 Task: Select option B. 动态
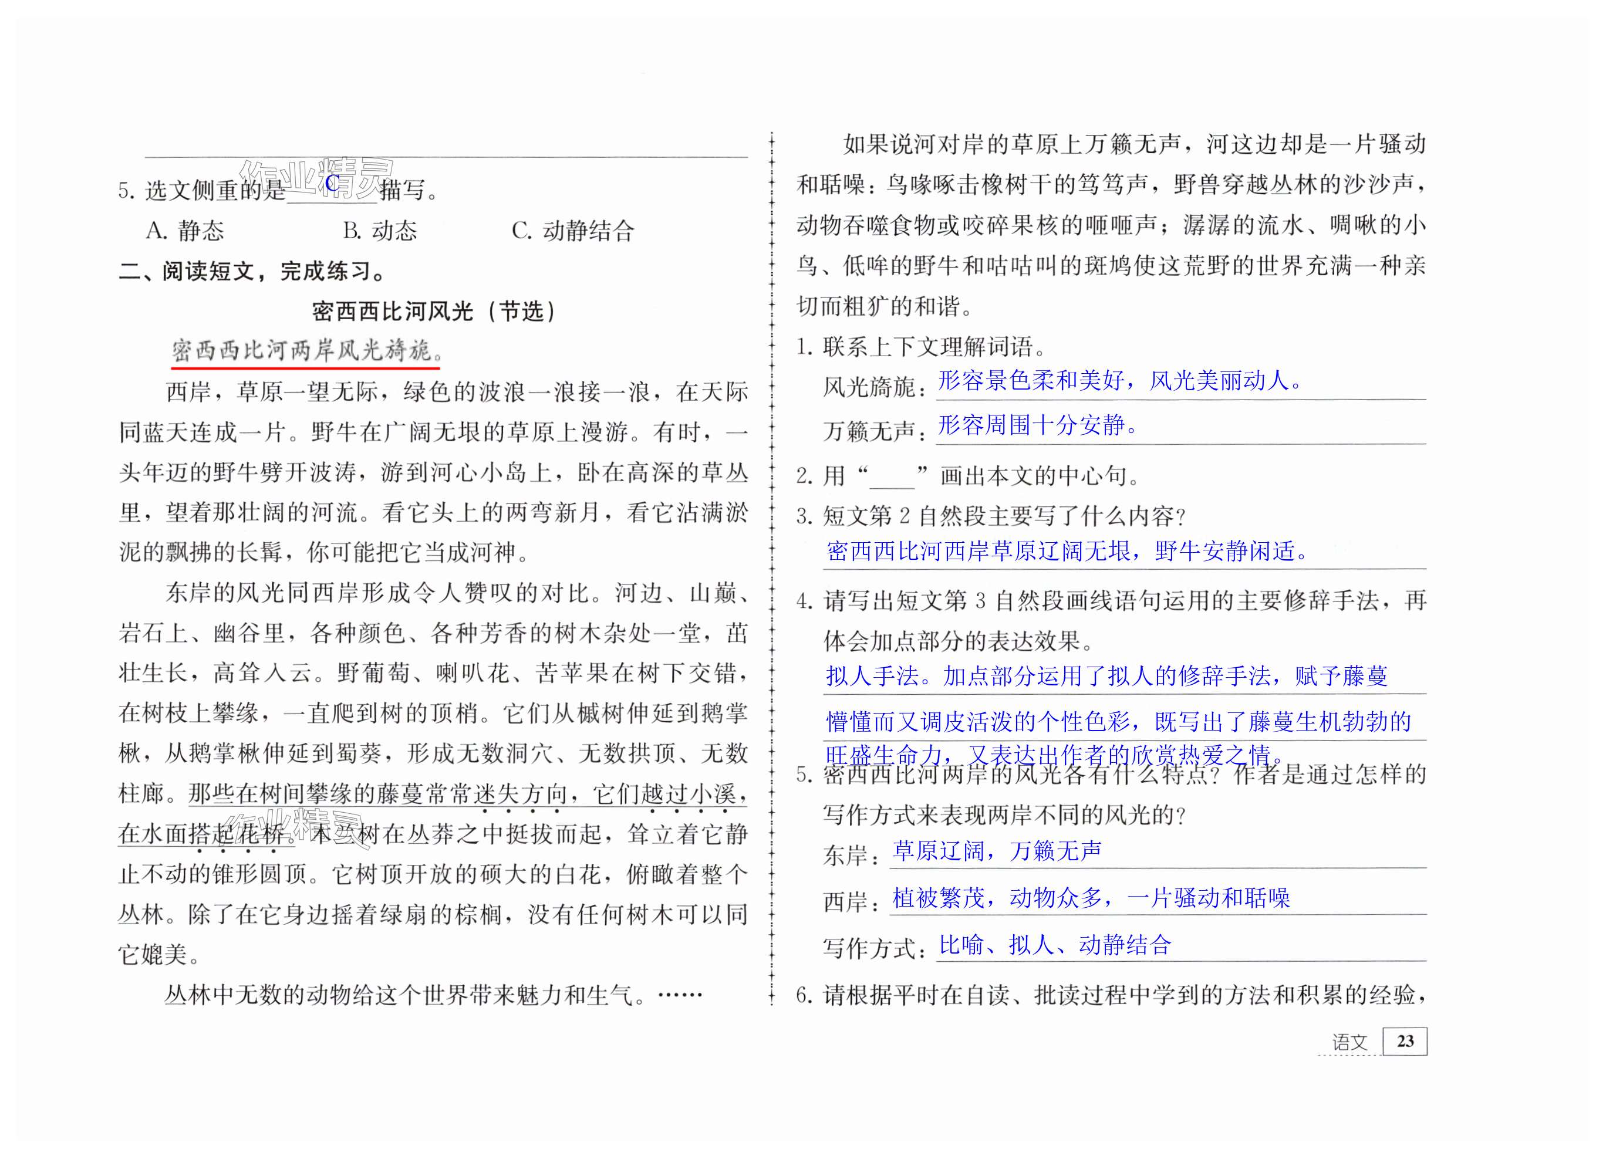380,231
